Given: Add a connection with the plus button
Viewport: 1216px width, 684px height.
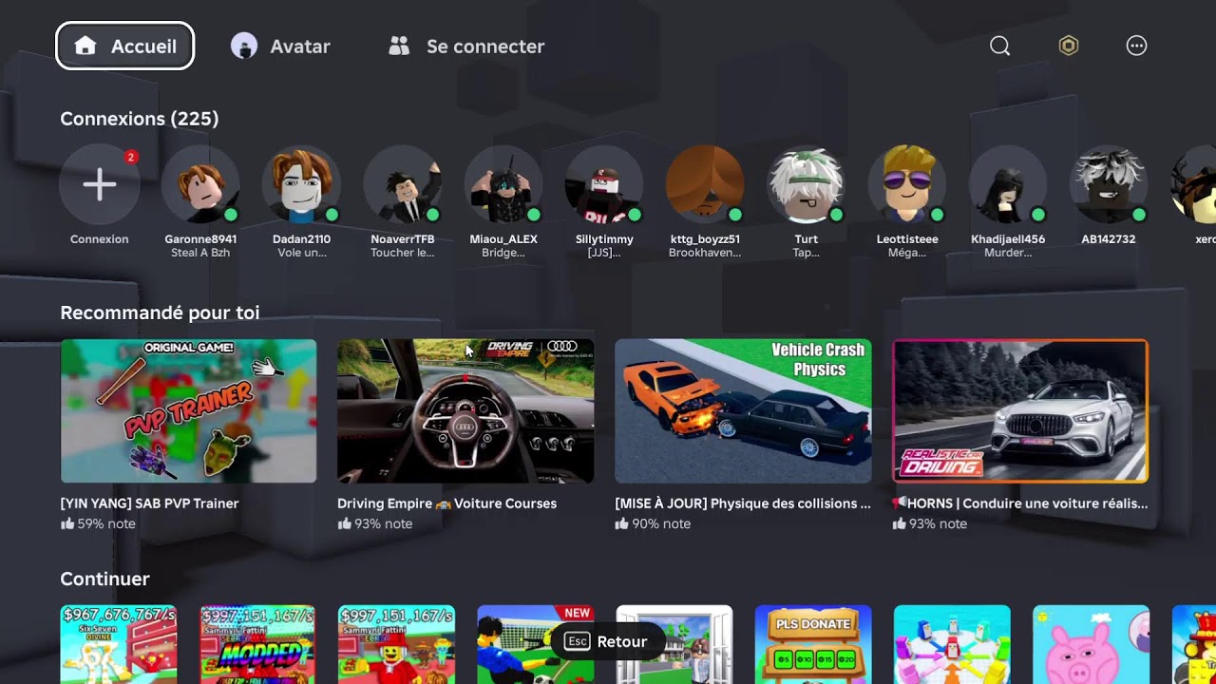Looking at the screenshot, I should pyautogui.click(x=100, y=185).
